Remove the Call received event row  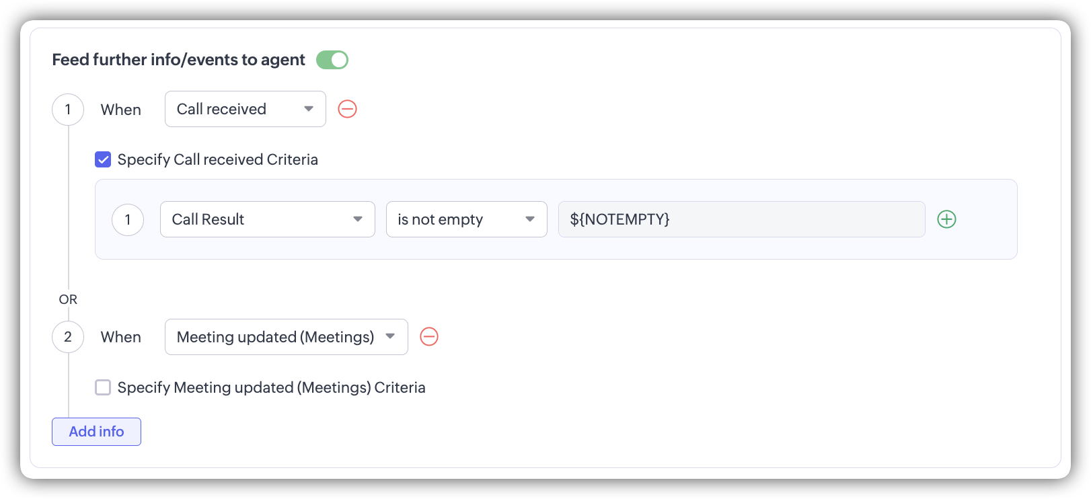coord(347,109)
